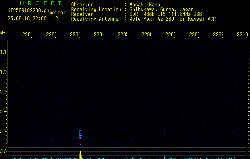Select antenna text 4ele Yagi Az 230 for Kansai VOR

172,19
